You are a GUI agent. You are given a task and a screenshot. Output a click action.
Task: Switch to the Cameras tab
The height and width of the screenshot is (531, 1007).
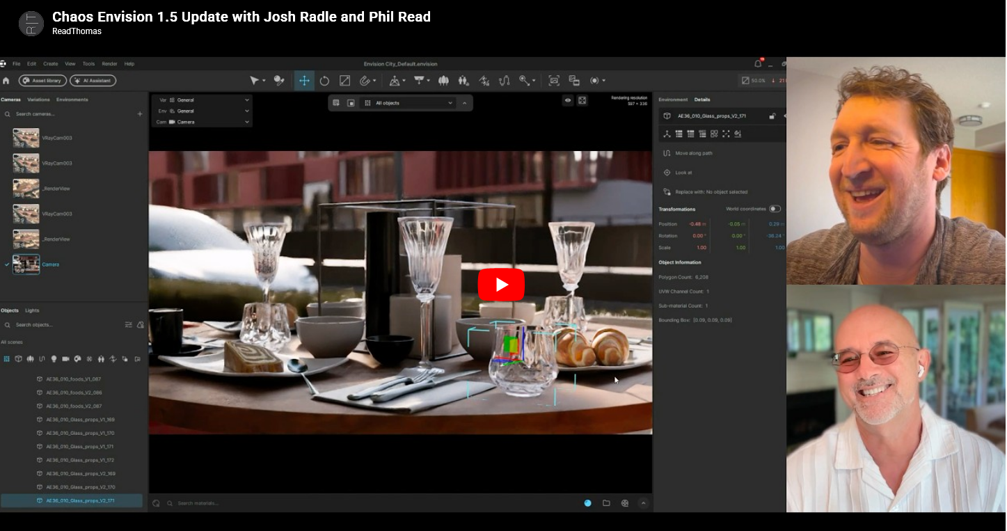tap(10, 100)
